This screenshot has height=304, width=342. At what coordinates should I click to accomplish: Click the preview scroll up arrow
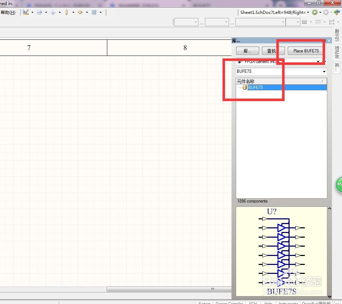[x=329, y=208]
